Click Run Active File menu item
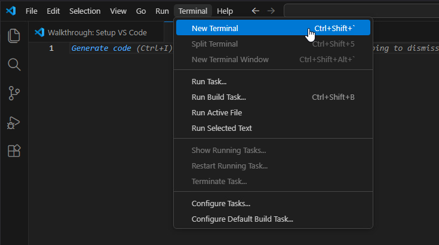439x245 pixels. pyautogui.click(x=216, y=112)
